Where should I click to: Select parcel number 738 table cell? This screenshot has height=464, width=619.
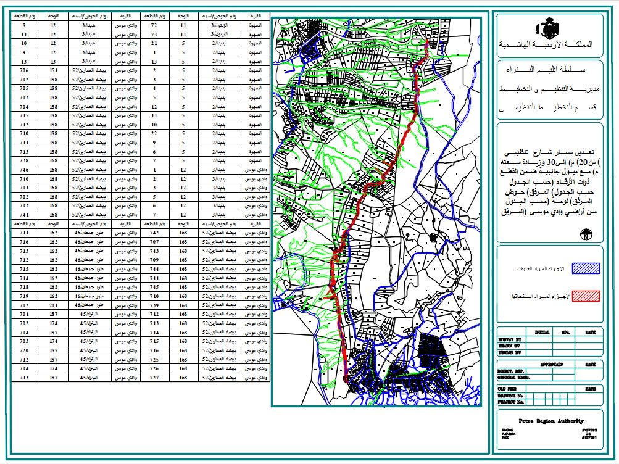click(x=24, y=160)
